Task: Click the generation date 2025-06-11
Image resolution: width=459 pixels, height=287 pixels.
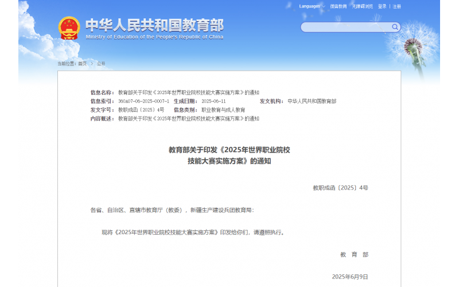Action: tap(213, 101)
